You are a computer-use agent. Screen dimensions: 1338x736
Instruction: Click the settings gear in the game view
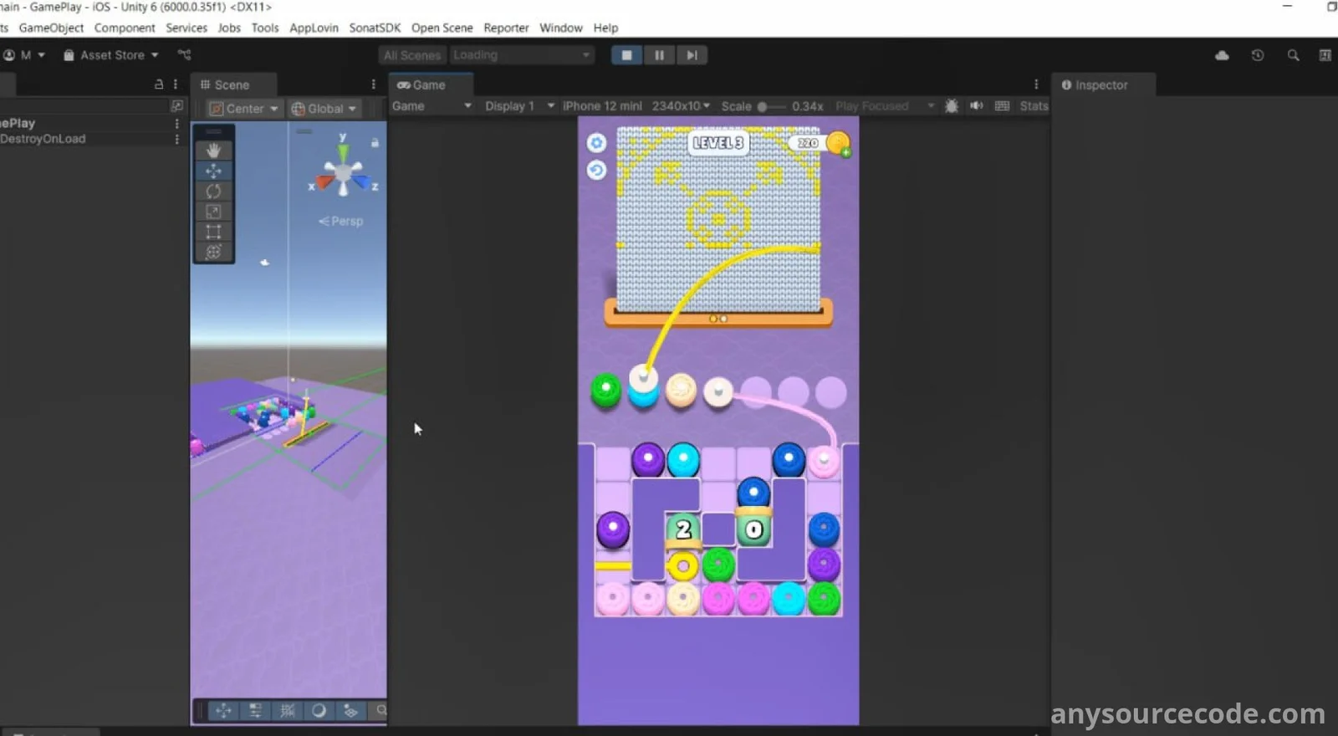(596, 143)
